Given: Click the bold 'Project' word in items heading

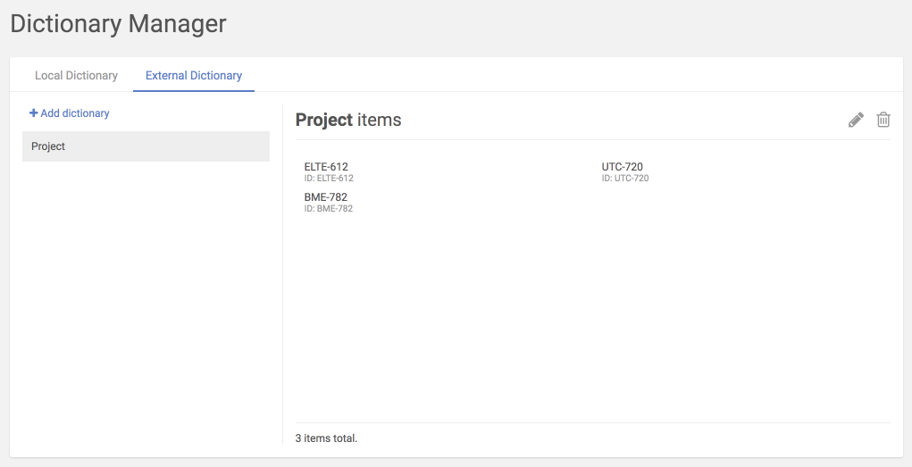Looking at the screenshot, I should click(x=324, y=120).
